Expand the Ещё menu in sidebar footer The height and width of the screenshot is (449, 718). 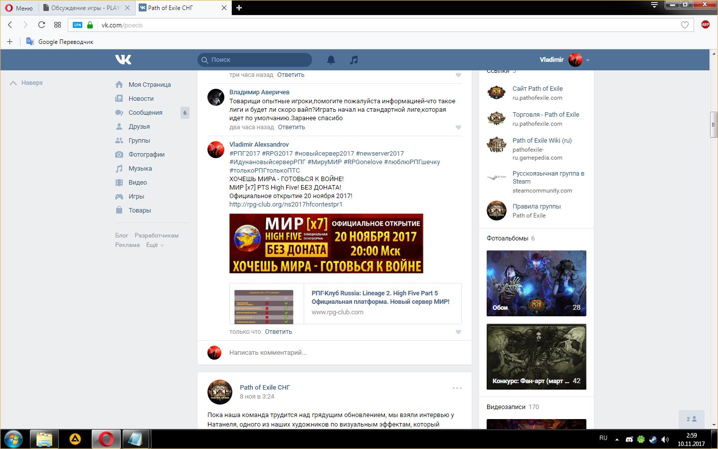(155, 245)
